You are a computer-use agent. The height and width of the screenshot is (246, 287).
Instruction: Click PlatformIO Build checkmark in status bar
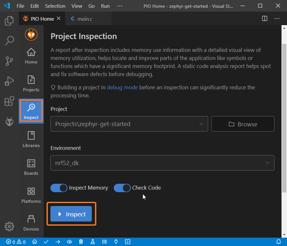pos(46,242)
